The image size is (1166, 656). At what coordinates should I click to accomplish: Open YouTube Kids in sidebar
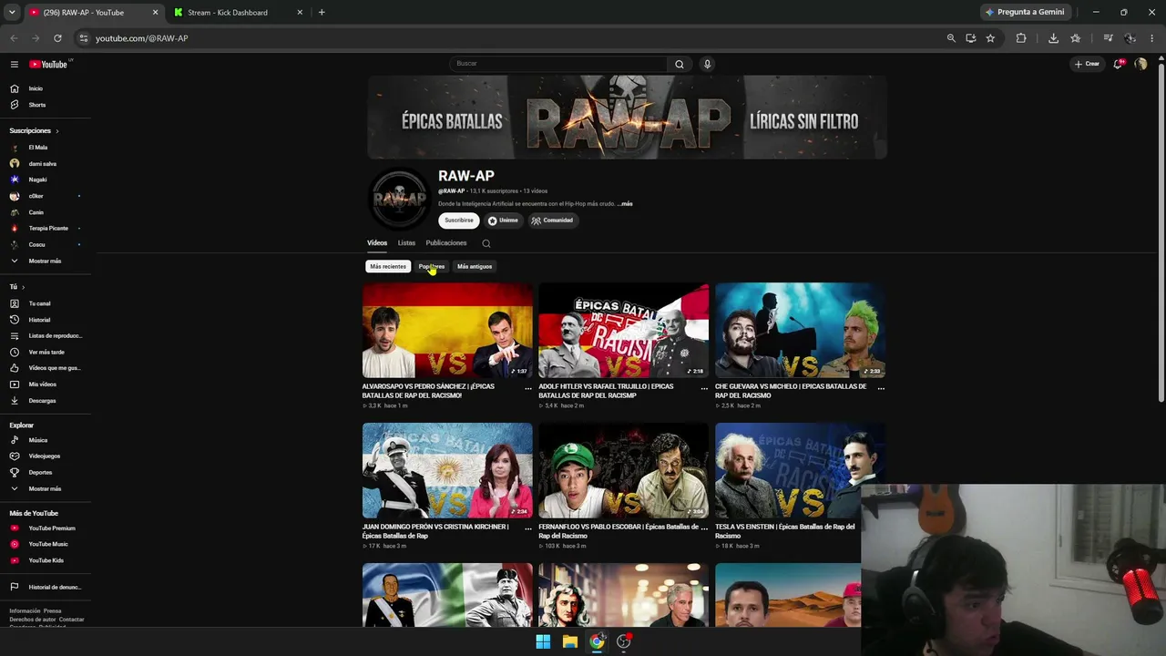[46, 560]
